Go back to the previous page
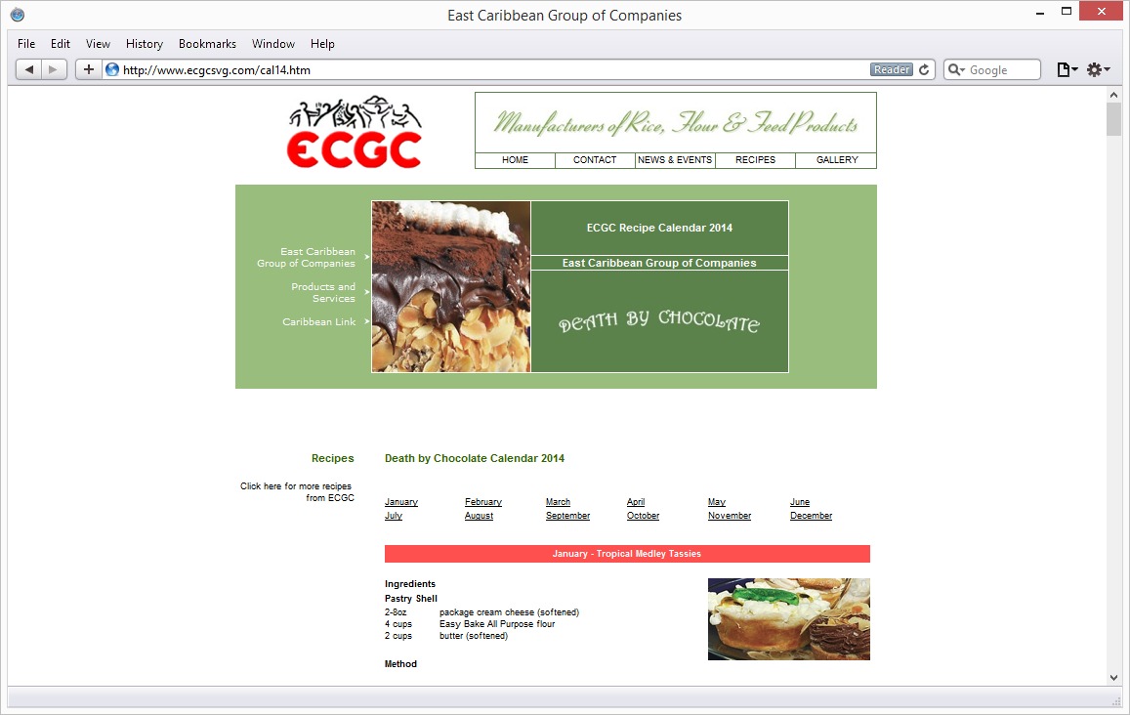Screen dimensions: 1130x715 tap(29, 70)
